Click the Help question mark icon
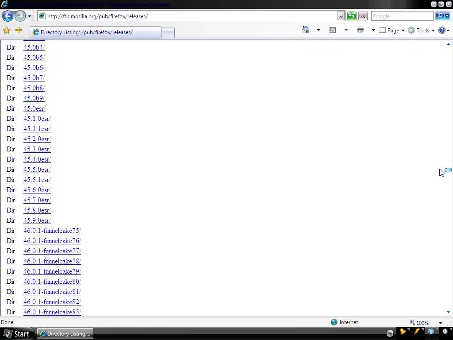The width and height of the screenshot is (453, 340). click(442, 30)
